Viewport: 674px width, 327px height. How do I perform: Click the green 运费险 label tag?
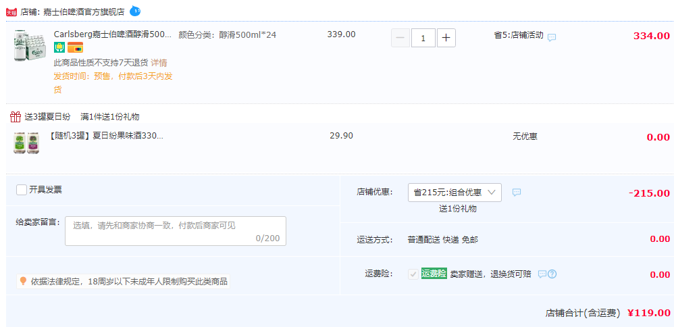[434, 273]
